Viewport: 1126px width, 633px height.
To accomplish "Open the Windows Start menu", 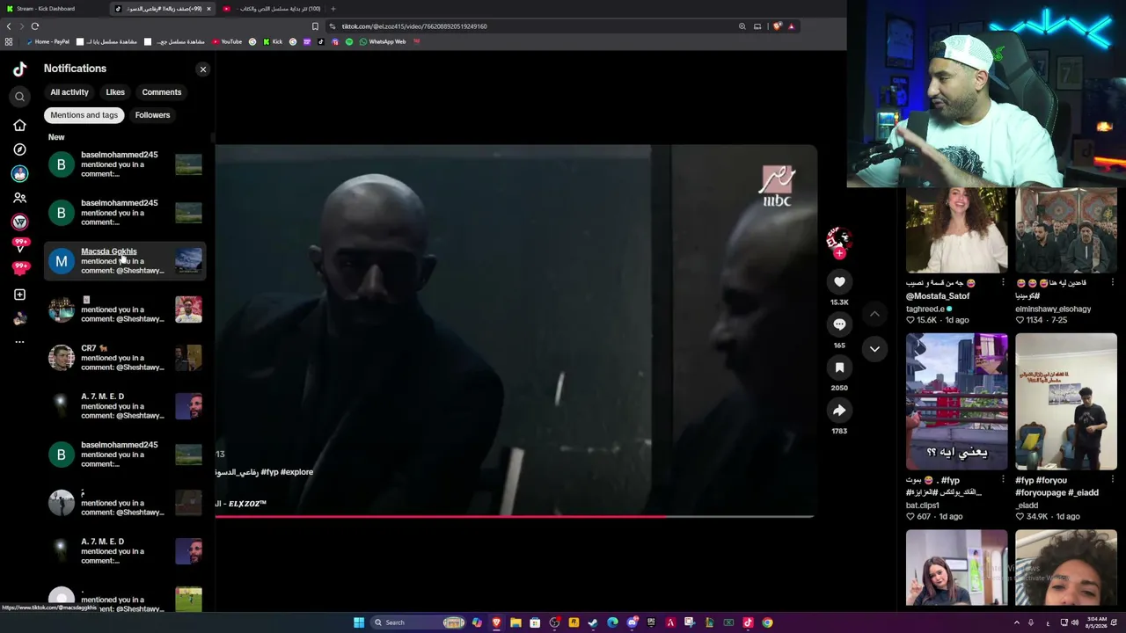I will coord(359,622).
